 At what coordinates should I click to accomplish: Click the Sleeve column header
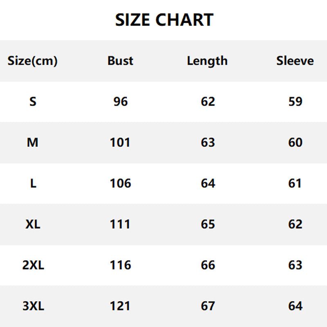(x=295, y=61)
